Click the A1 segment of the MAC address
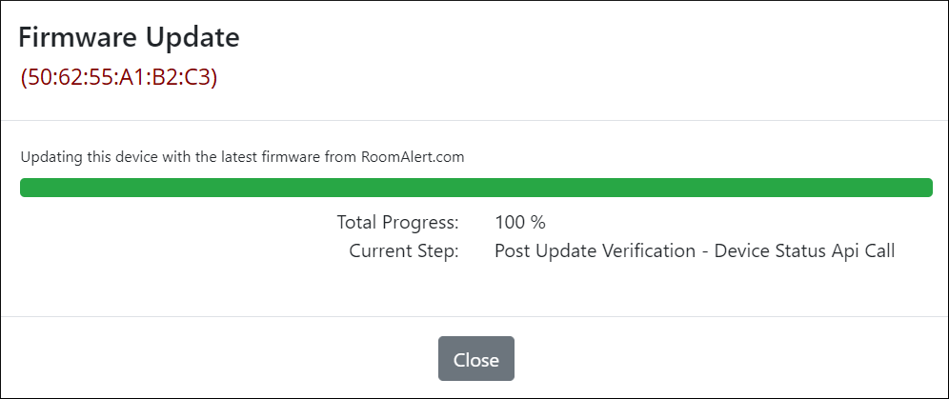Viewport: 949px width, 399px height. [x=132, y=77]
